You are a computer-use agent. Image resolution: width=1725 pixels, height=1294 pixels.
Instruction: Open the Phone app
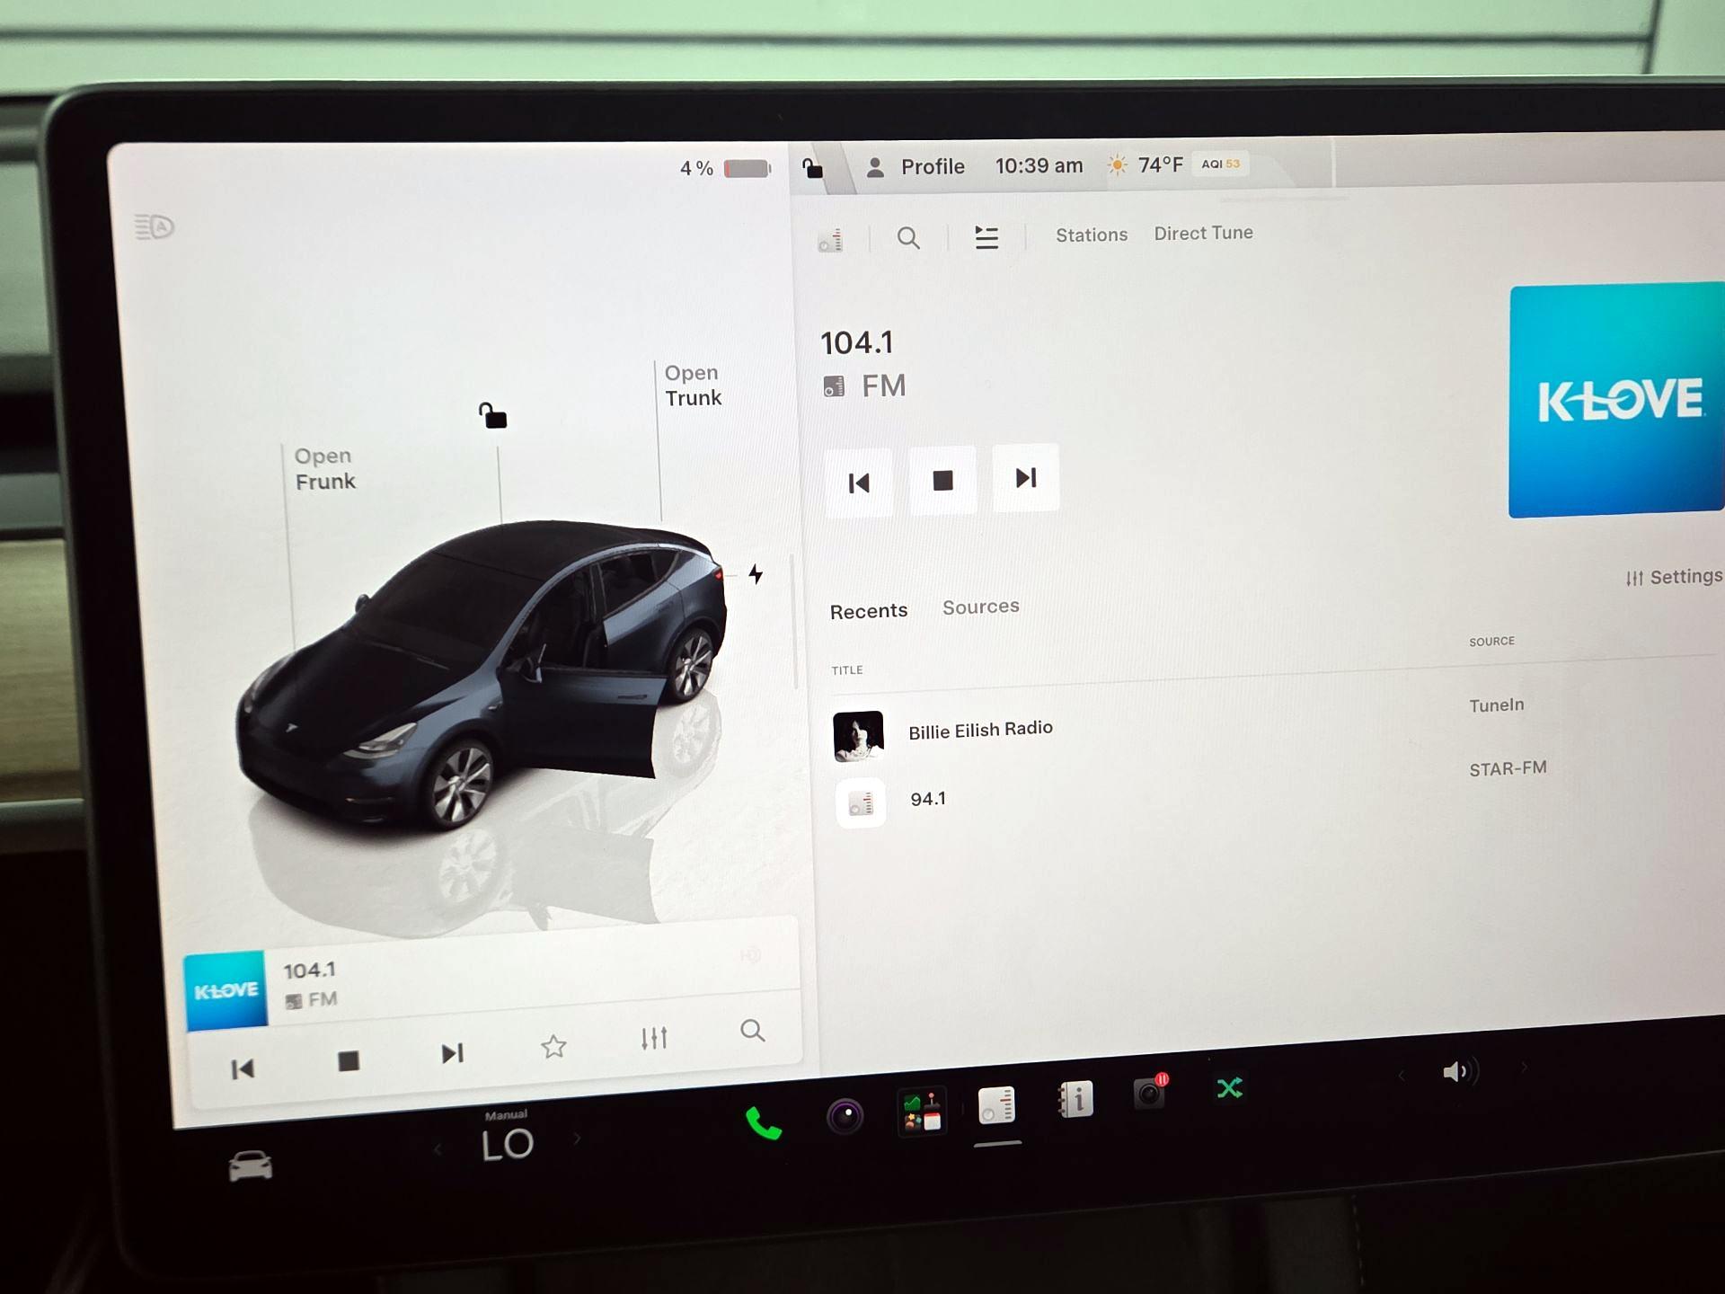[764, 1123]
